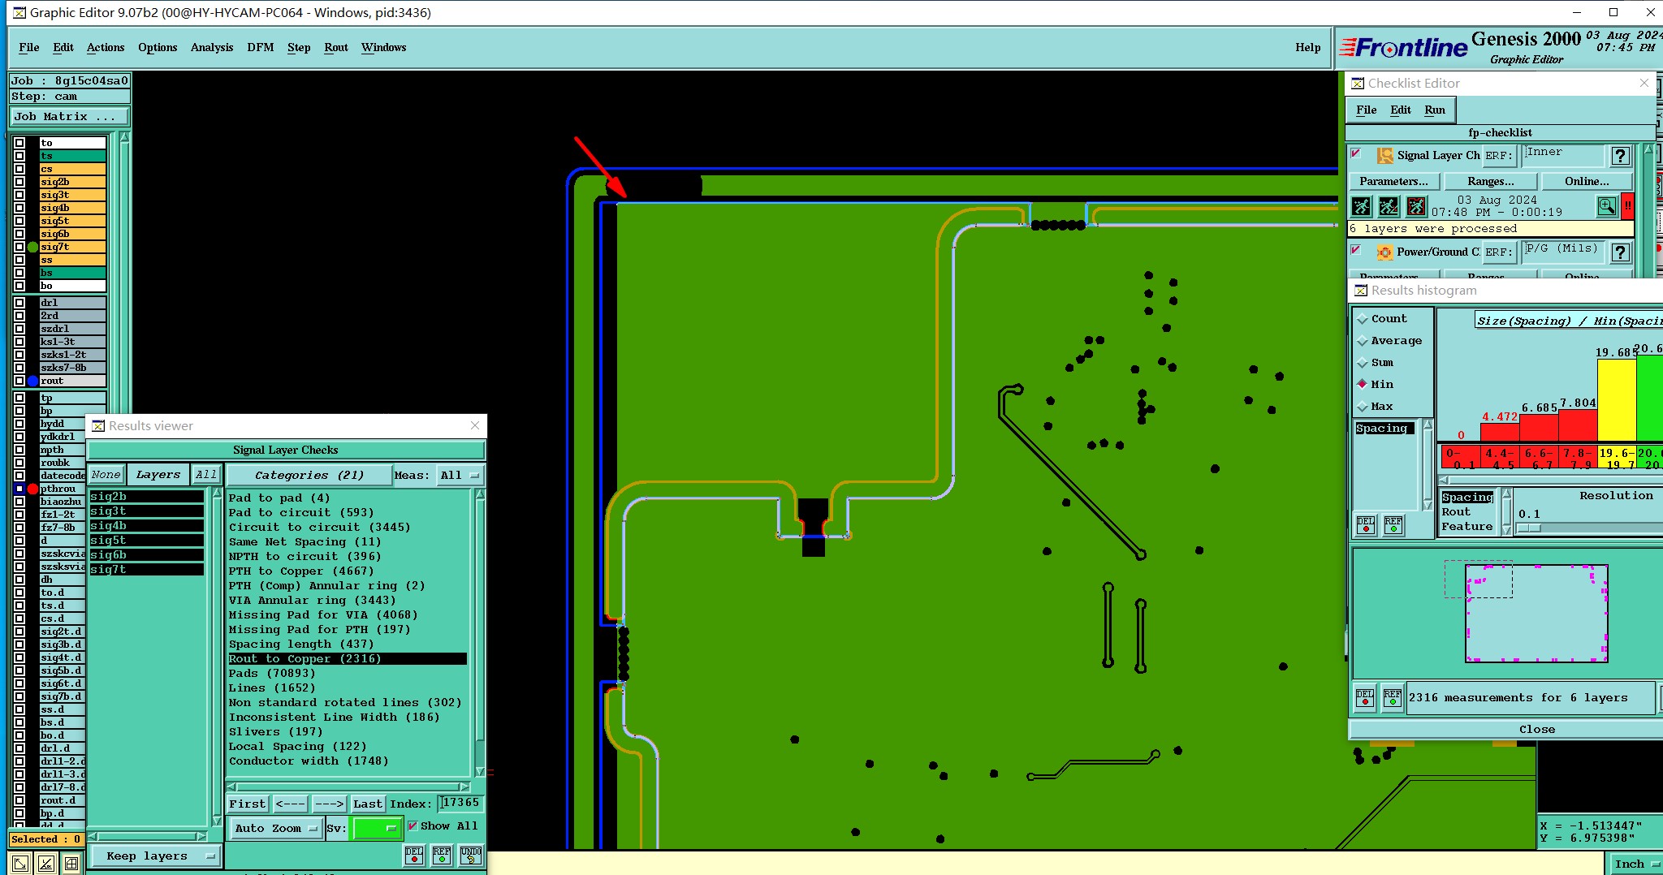1663x875 pixels.
Task: Toggle checkbox for layer sig2b
Action: [x=19, y=182]
